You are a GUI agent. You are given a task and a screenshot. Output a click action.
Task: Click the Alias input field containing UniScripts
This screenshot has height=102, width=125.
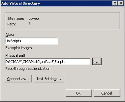click(x=31, y=41)
